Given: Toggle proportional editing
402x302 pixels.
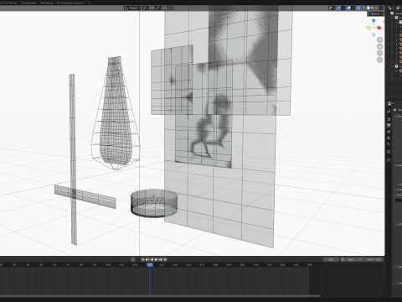Looking at the screenshot, I should [x=165, y=8].
